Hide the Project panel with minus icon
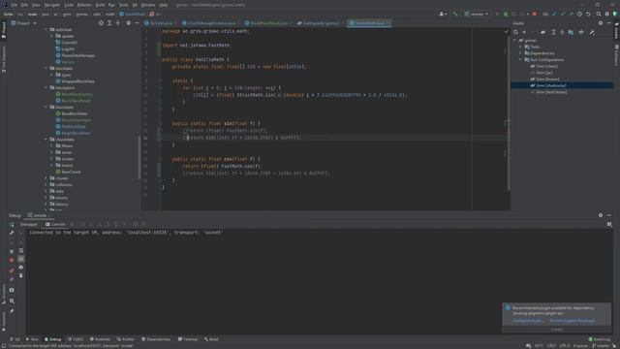 [137, 23]
